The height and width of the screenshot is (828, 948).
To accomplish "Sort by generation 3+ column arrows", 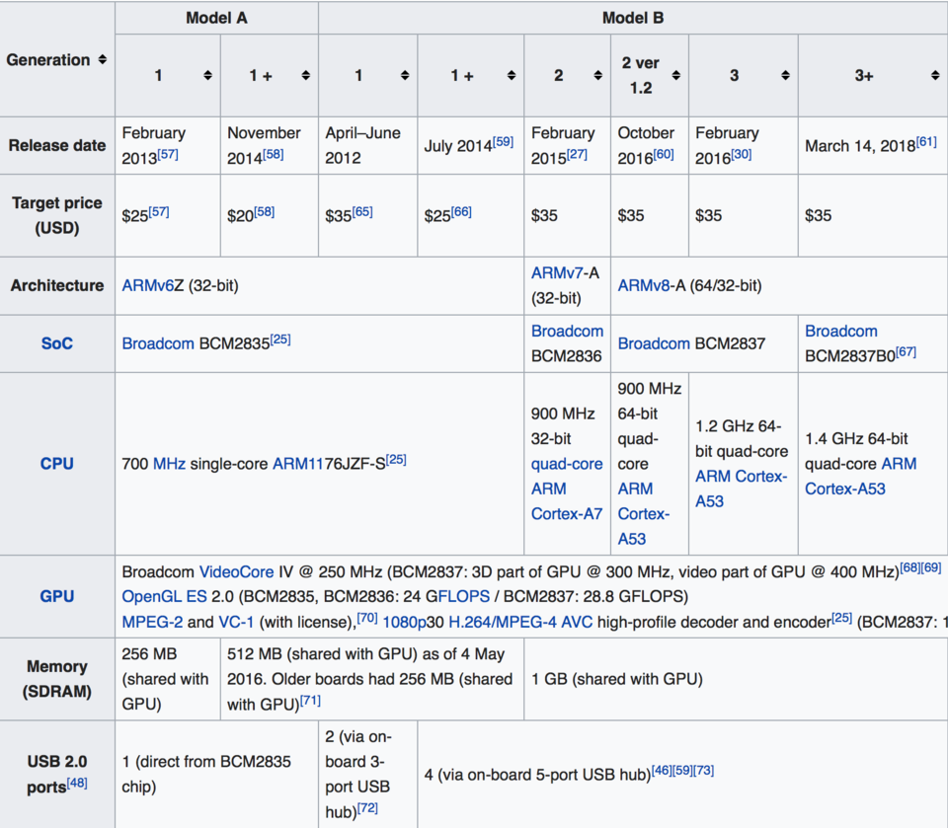I will coord(935,75).
